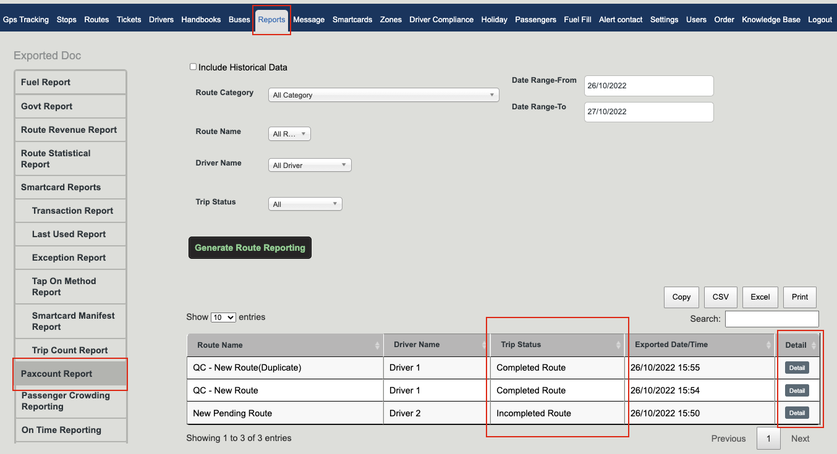Open the Route Category dropdown
Viewport: 837px width, 454px height.
(x=383, y=95)
